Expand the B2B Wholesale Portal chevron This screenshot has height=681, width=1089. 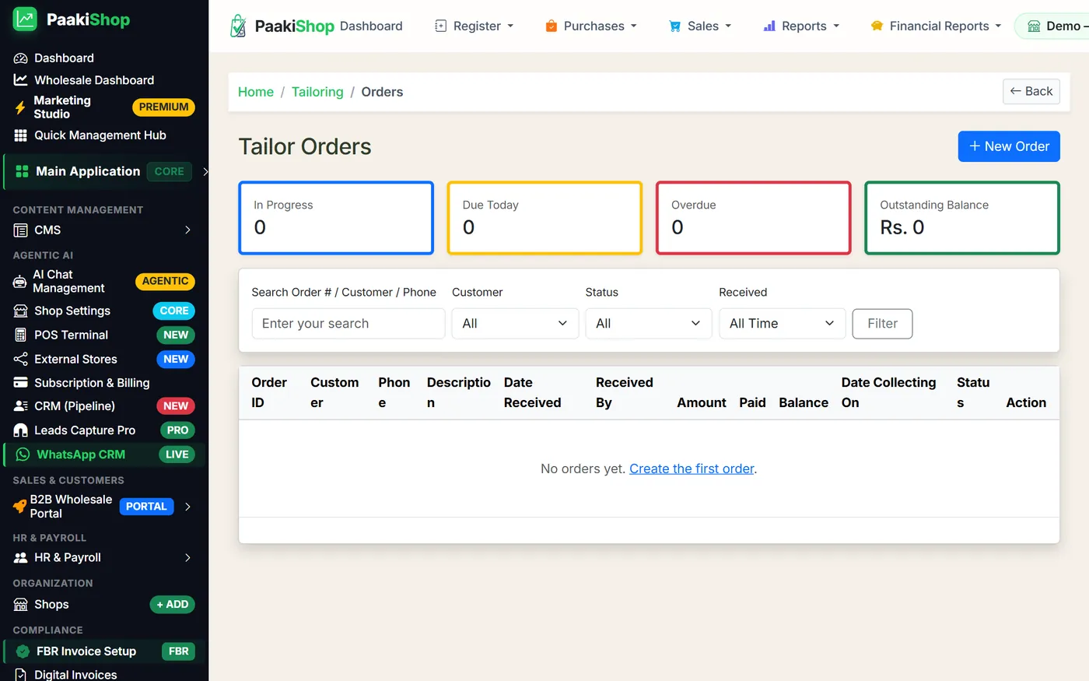(187, 507)
